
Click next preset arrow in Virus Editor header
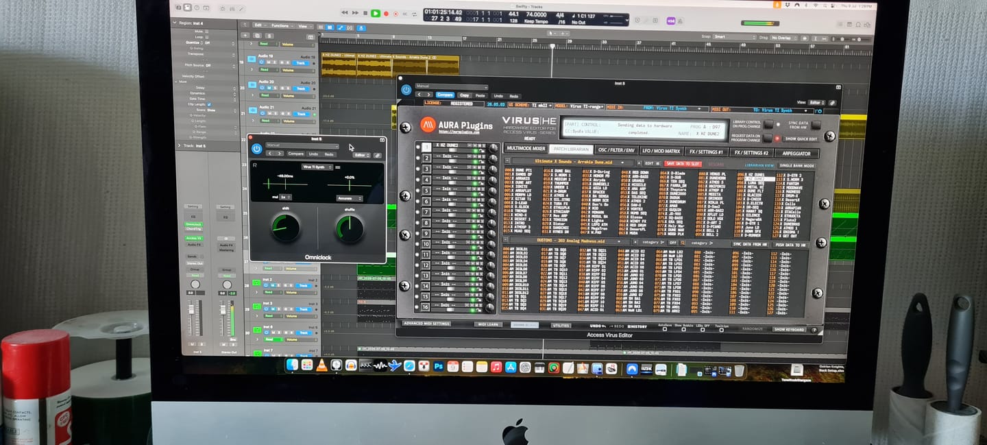click(x=428, y=95)
